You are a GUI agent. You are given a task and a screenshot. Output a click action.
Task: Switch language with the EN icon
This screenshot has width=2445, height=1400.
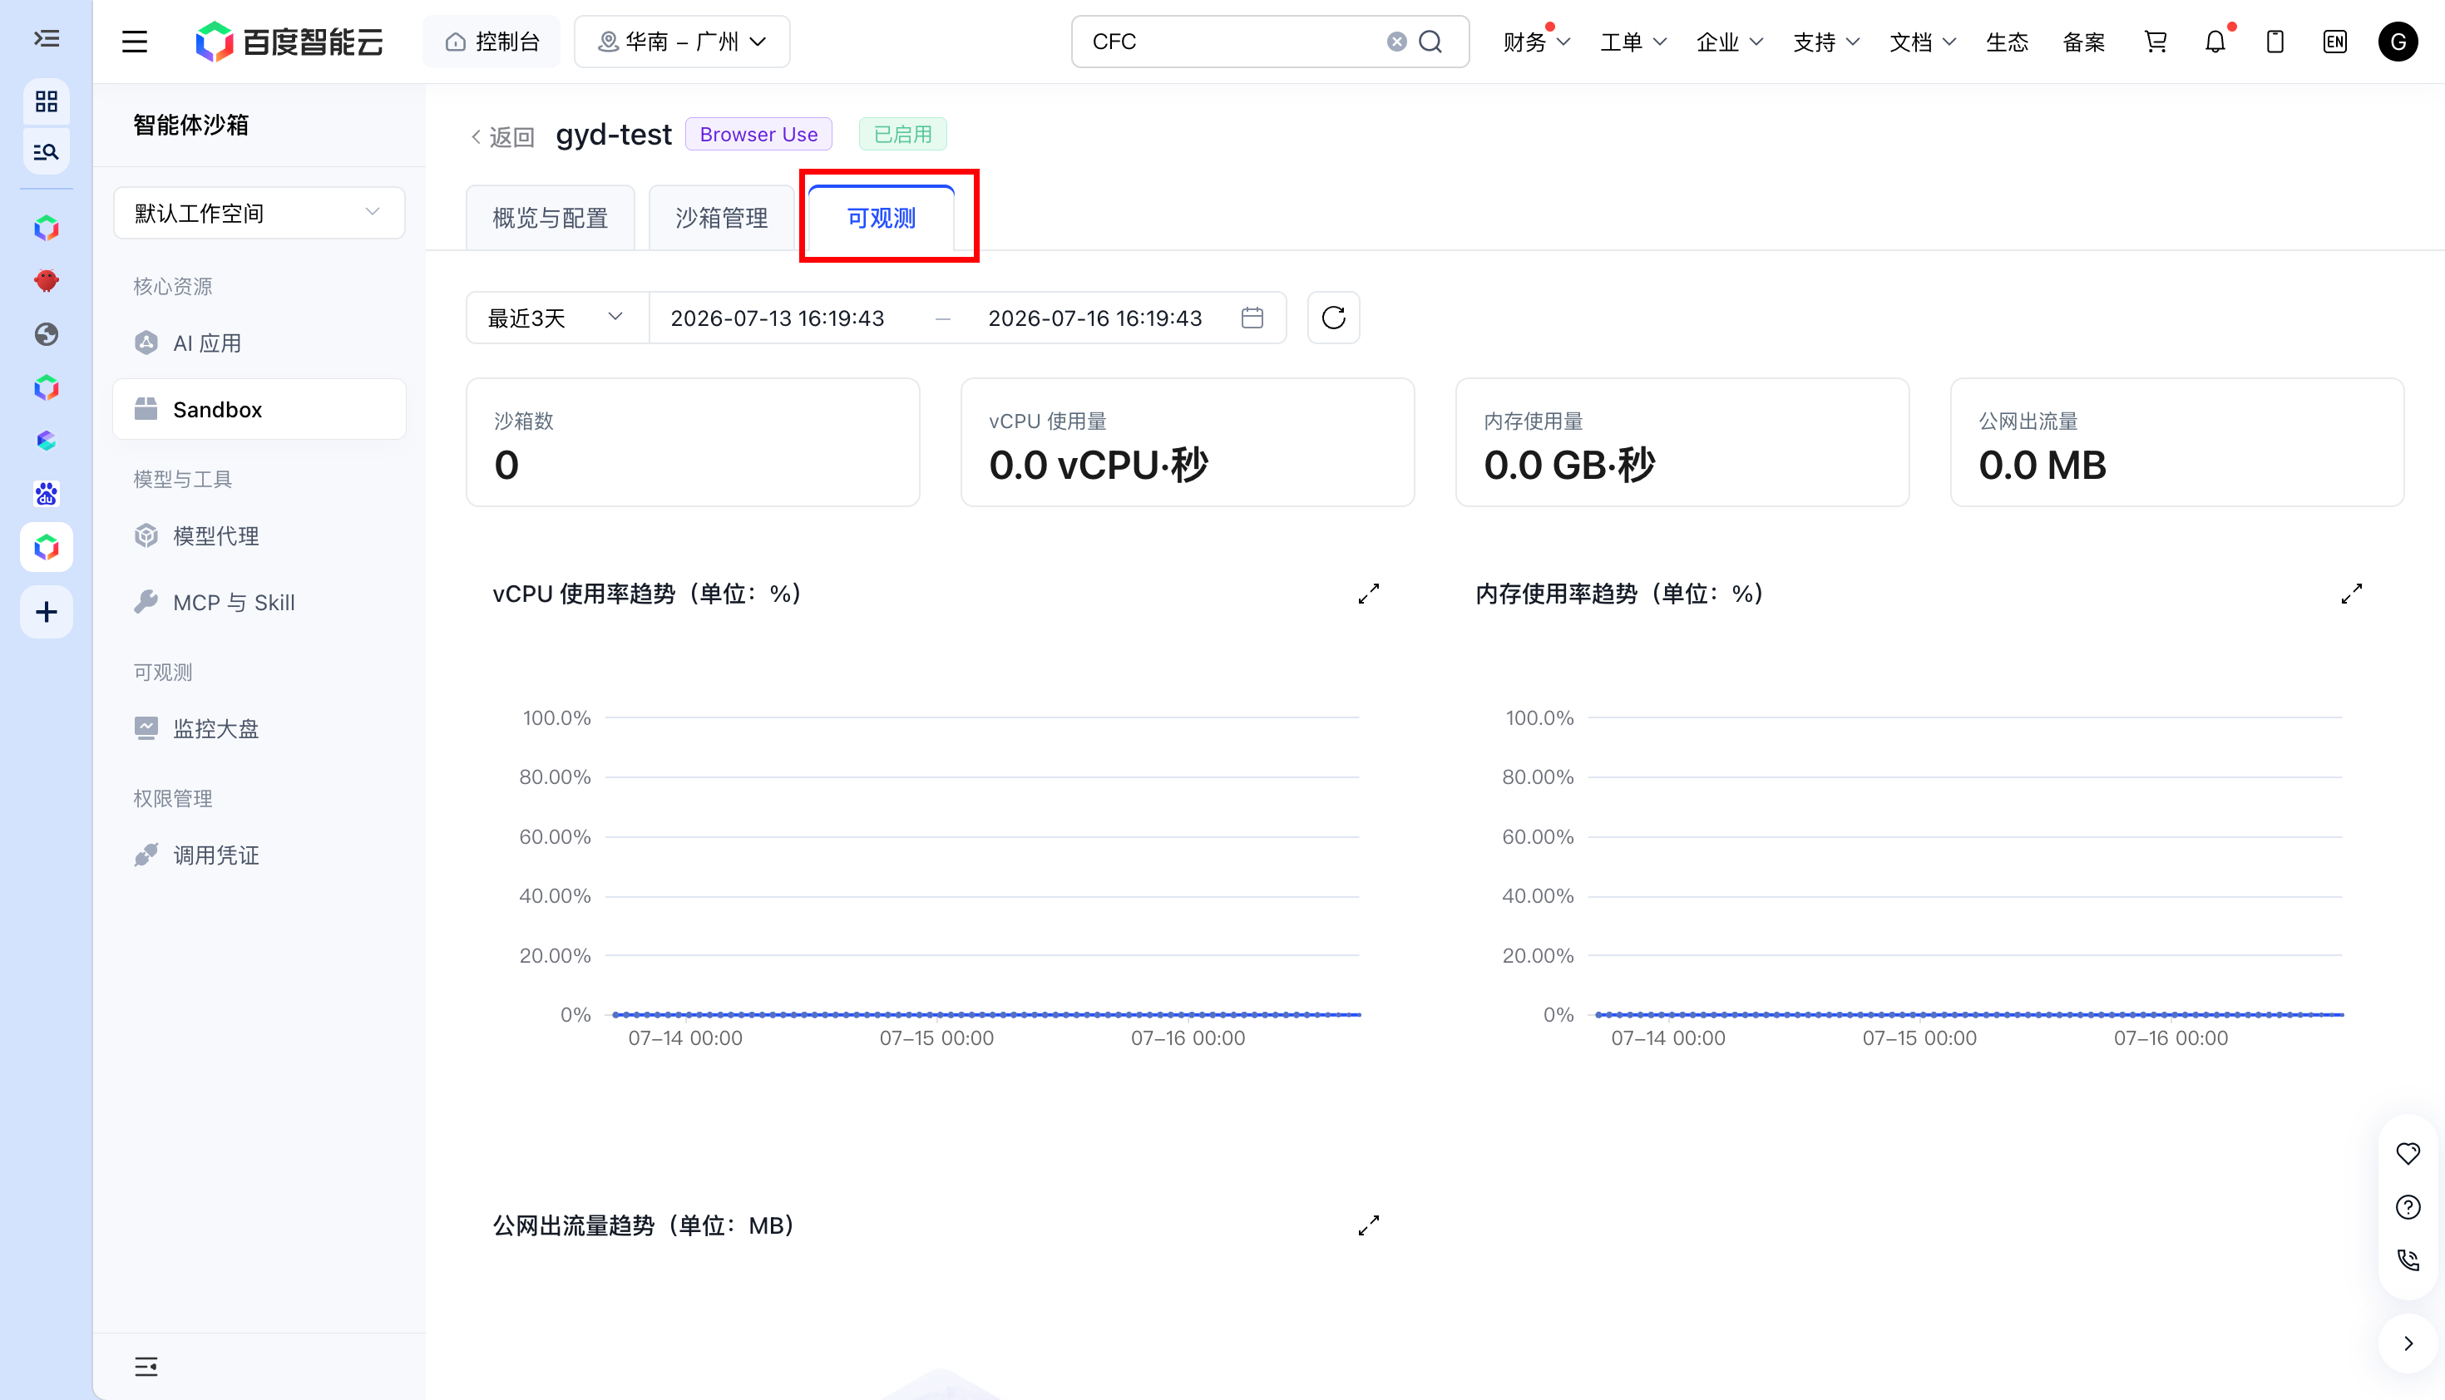(2334, 42)
